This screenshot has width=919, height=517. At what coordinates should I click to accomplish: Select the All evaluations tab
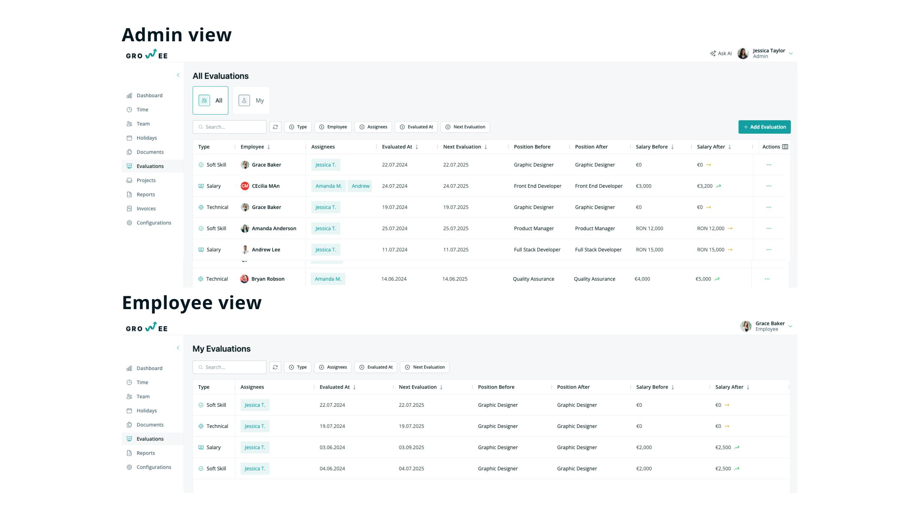point(210,101)
